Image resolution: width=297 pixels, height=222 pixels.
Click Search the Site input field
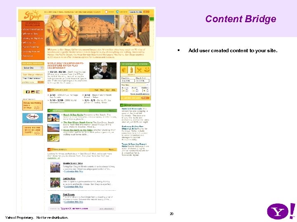(x=136, y=12)
